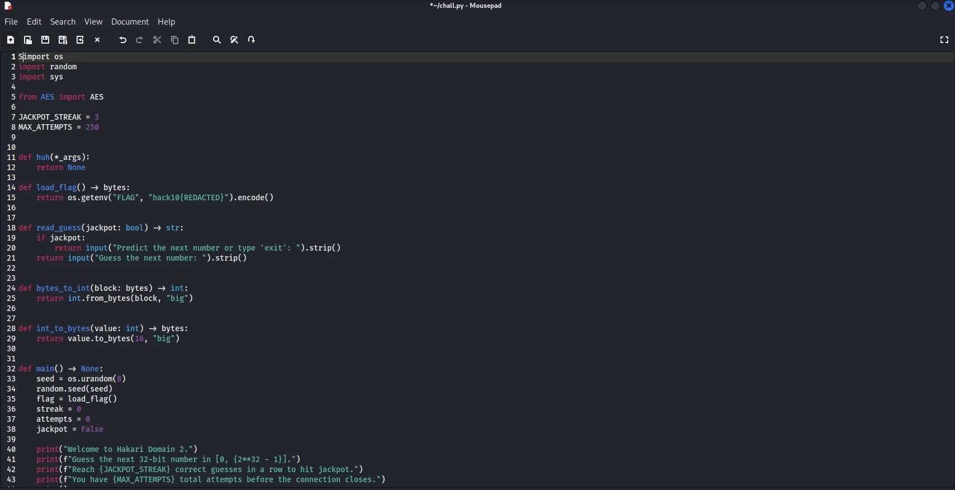
Task: Redo the last undone edit
Action: (x=140, y=40)
